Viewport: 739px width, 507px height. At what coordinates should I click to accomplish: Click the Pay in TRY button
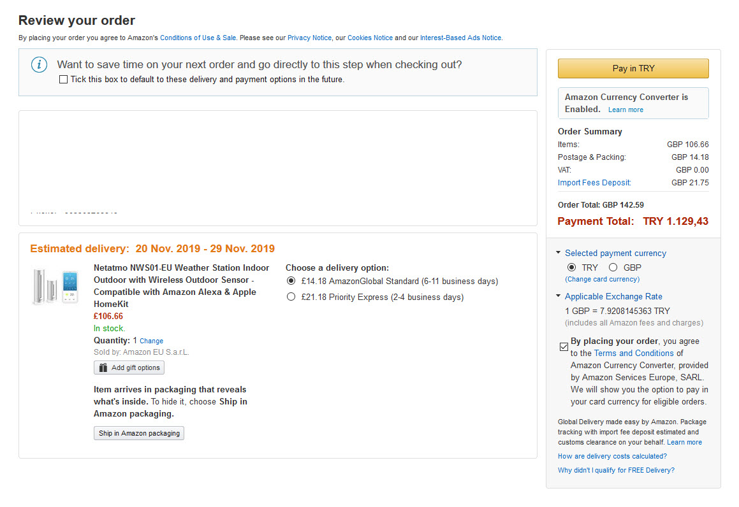point(633,68)
